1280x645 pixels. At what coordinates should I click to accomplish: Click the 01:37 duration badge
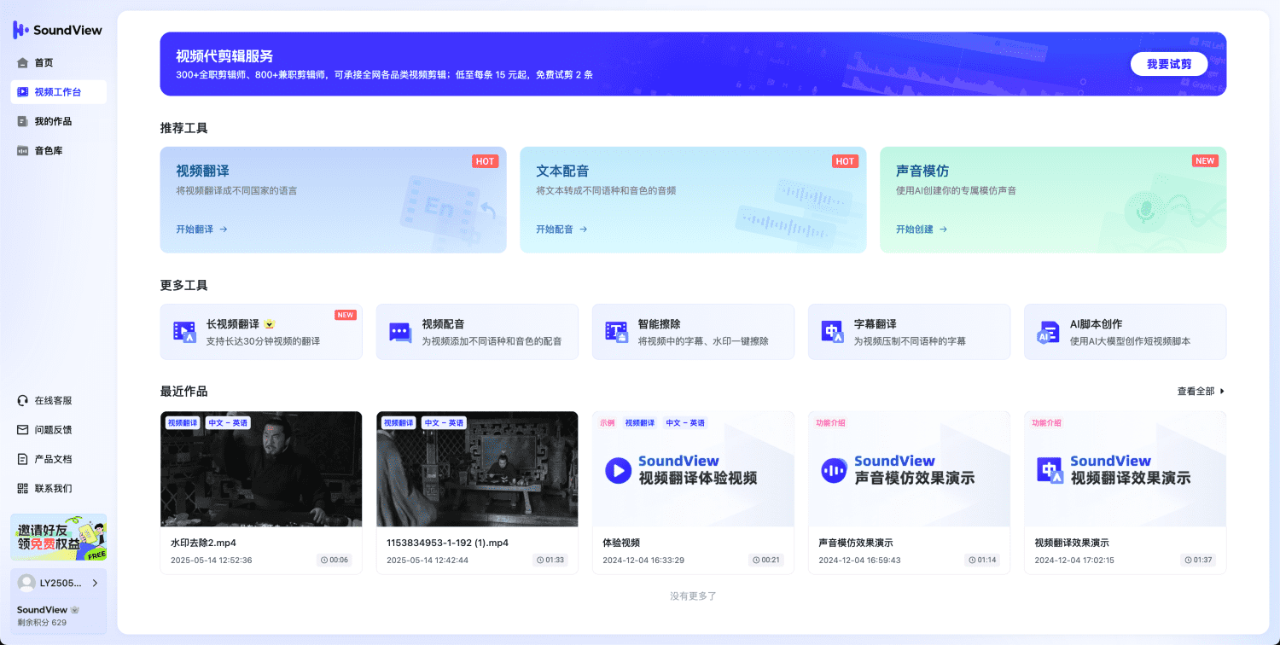(x=1198, y=561)
